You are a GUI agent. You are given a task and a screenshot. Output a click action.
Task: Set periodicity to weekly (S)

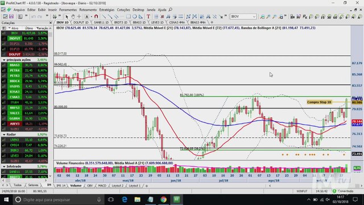pyautogui.click(x=348, y=17)
